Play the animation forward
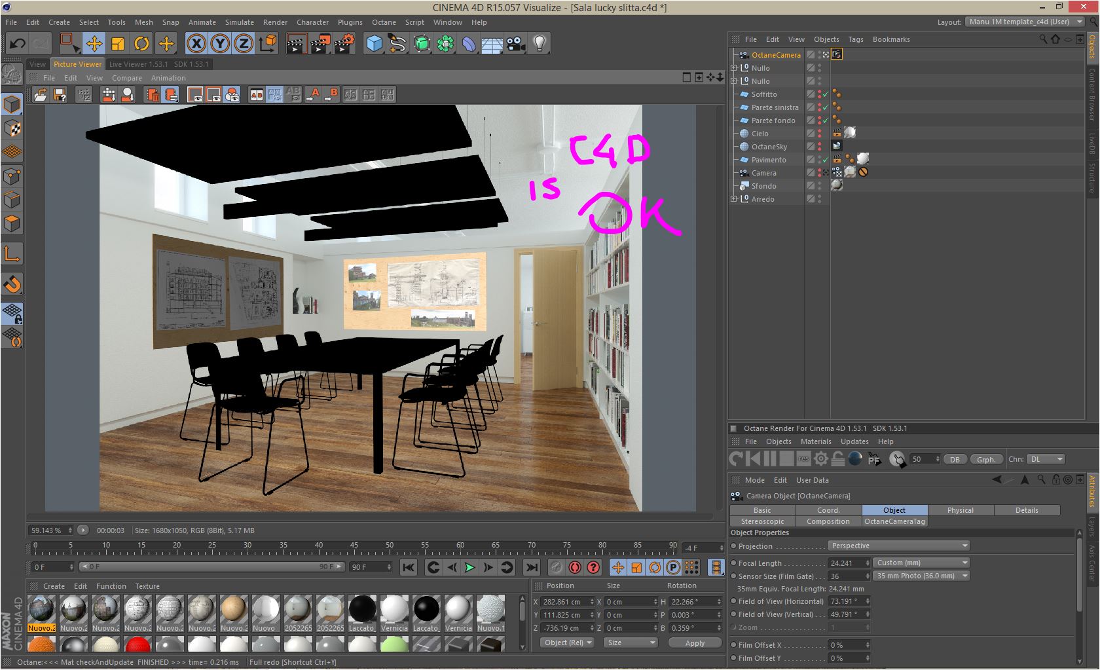Screen dimensions: 1100x670 coord(469,567)
